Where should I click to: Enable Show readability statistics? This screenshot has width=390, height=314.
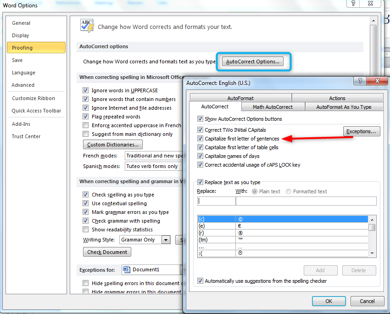85,229
